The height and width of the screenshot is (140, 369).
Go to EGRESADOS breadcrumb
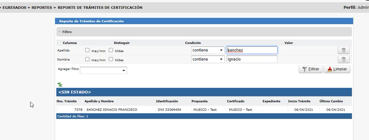tap(14, 8)
